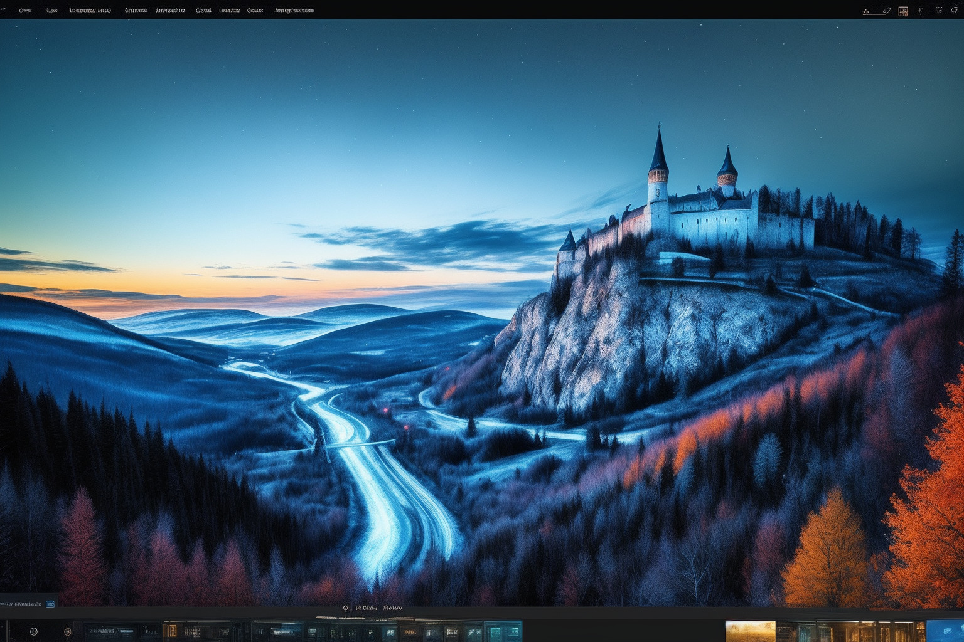
Task: Click the small blue badge above bottom-left bar
Action: tap(50, 604)
